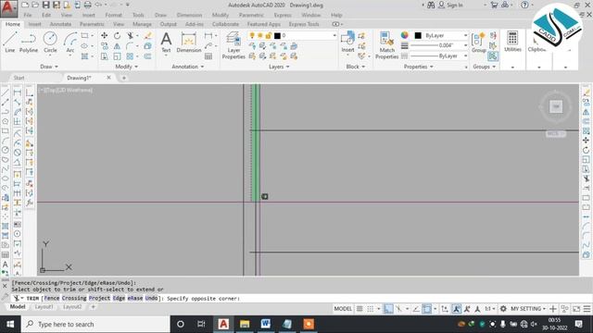593x333 pixels.
Task: Click the Trim tool icon
Action: coord(130,35)
